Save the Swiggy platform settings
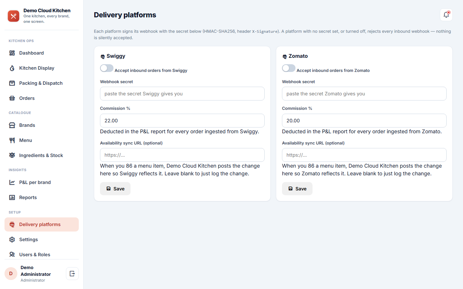 [x=115, y=189]
